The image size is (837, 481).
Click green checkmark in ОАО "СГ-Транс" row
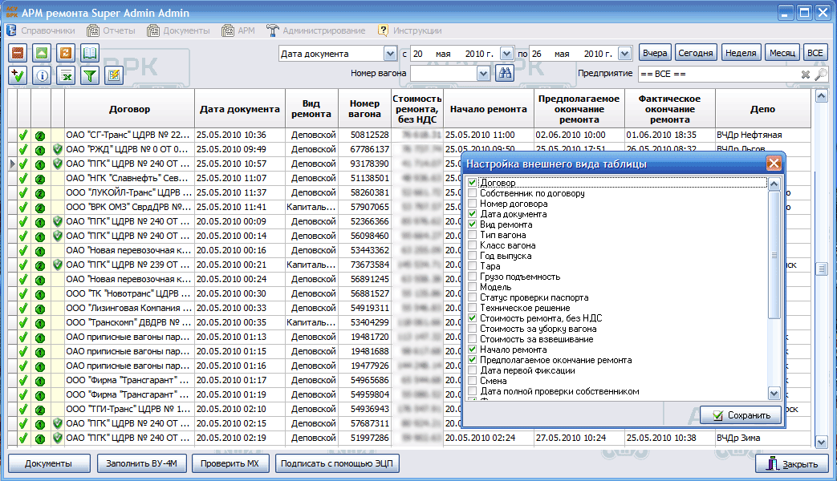click(23, 135)
